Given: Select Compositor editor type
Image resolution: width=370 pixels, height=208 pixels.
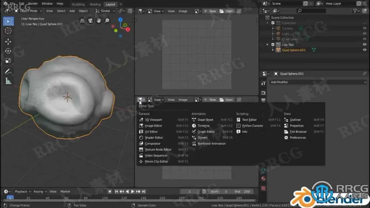Looking at the screenshot, I should click(x=153, y=144).
